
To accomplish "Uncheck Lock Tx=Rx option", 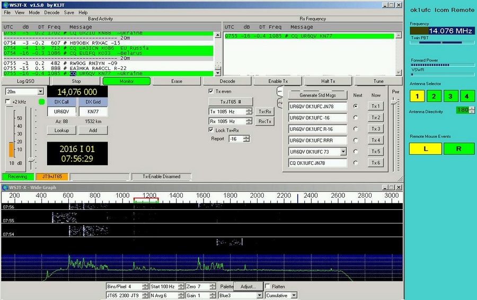I will [211, 130].
